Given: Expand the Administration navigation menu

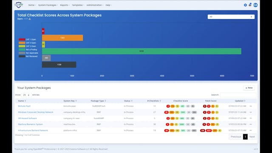Looking at the screenshot, I should pos(95,5).
